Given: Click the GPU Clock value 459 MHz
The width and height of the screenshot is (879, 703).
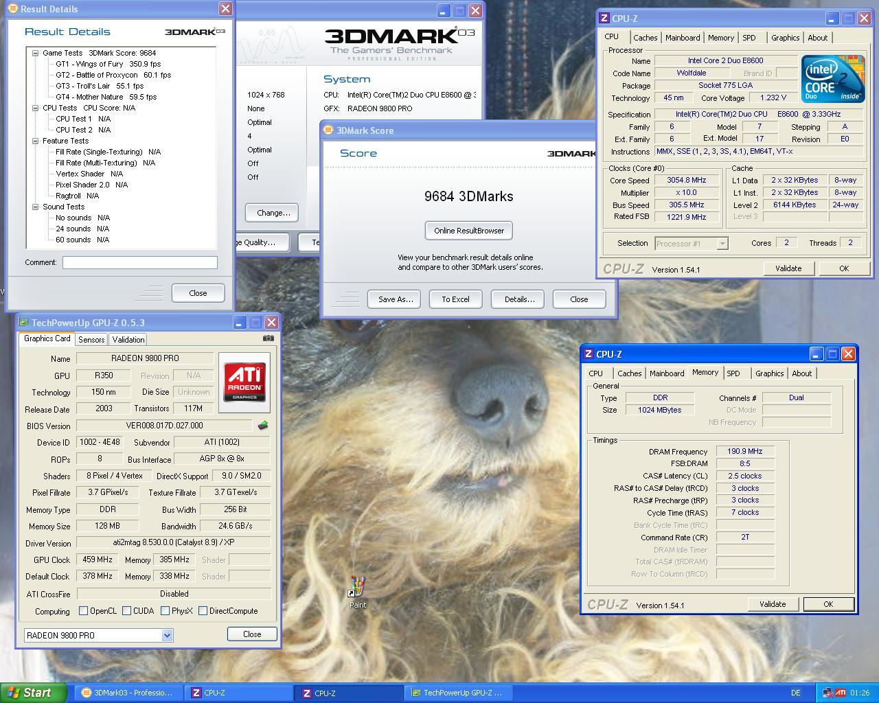Looking at the screenshot, I should [98, 560].
